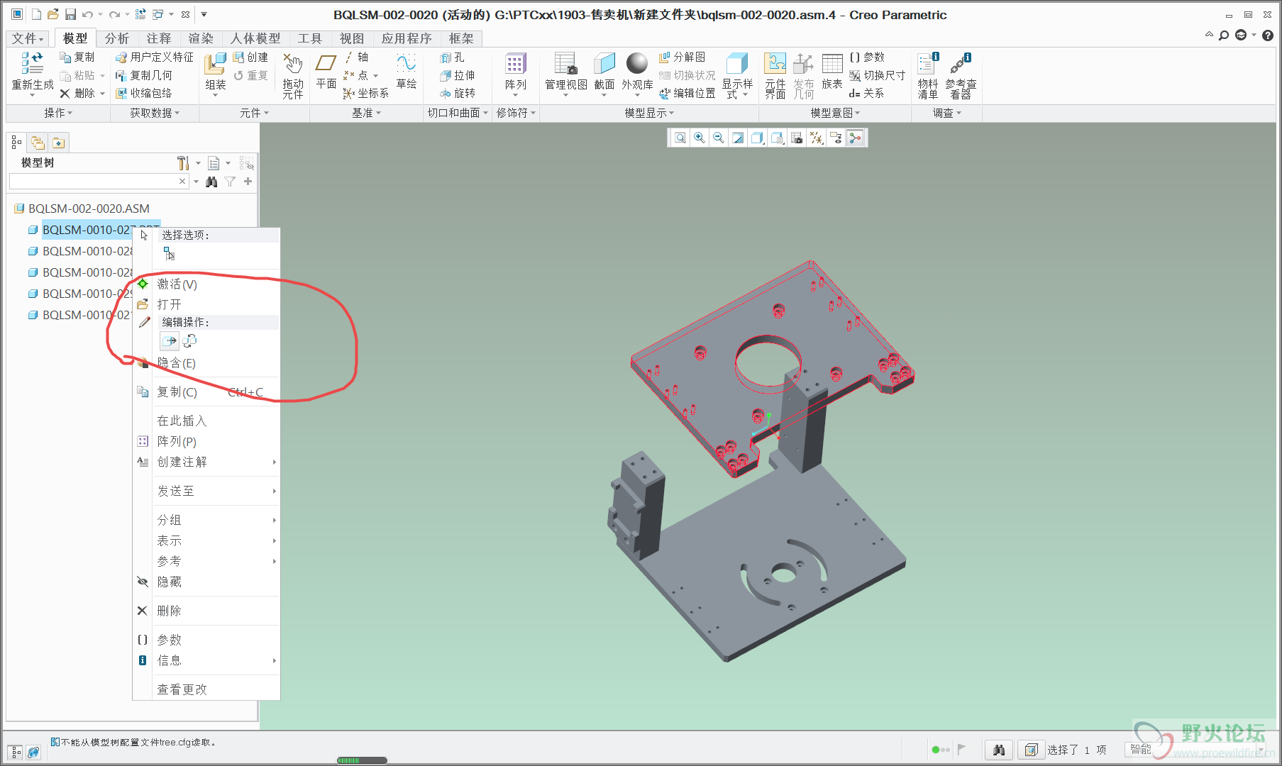
Task: Click the 复制 (Copy) ribbon button
Action: pyautogui.click(x=77, y=57)
